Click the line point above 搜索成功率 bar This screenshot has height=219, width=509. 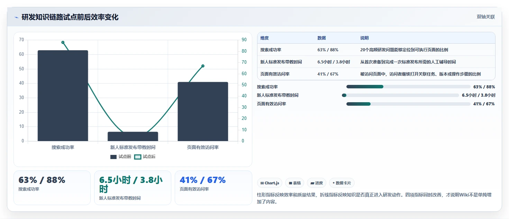(x=63, y=42)
